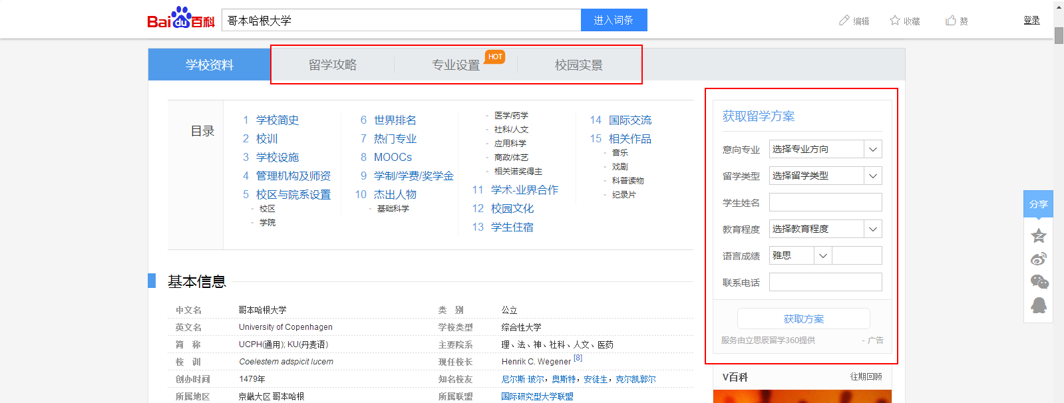This screenshot has width=1064, height=403.
Task: Jump to 国际交流 section
Action: point(630,120)
